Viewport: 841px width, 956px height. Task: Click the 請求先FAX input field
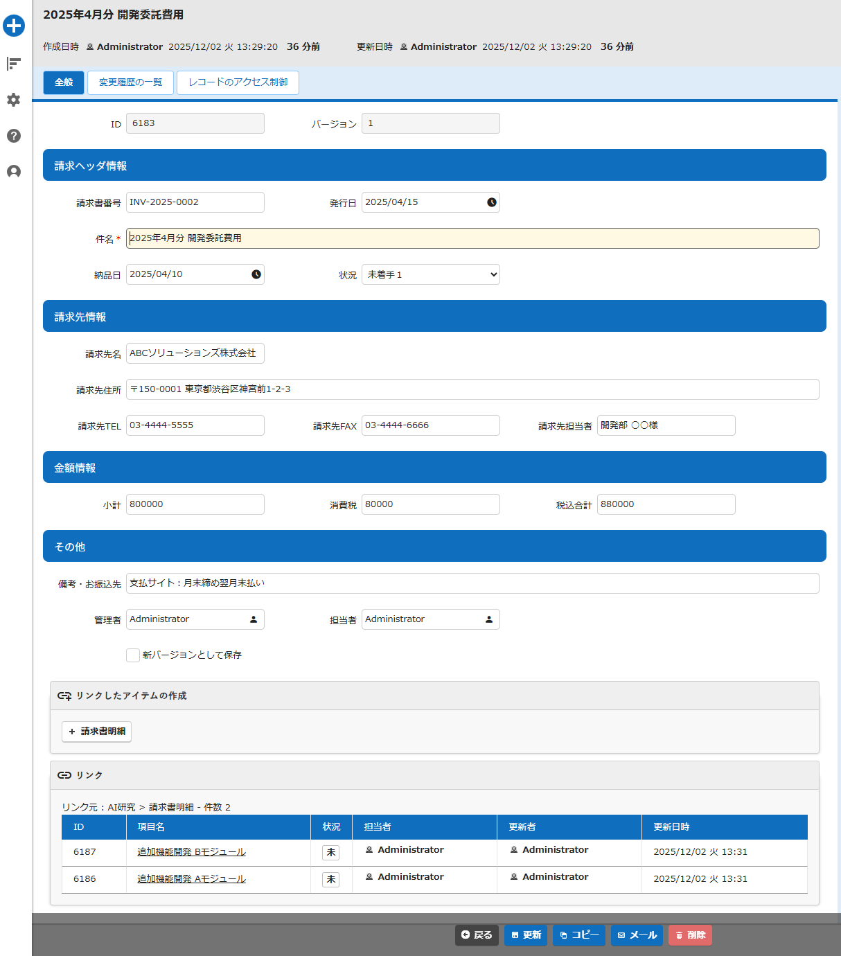tap(431, 425)
